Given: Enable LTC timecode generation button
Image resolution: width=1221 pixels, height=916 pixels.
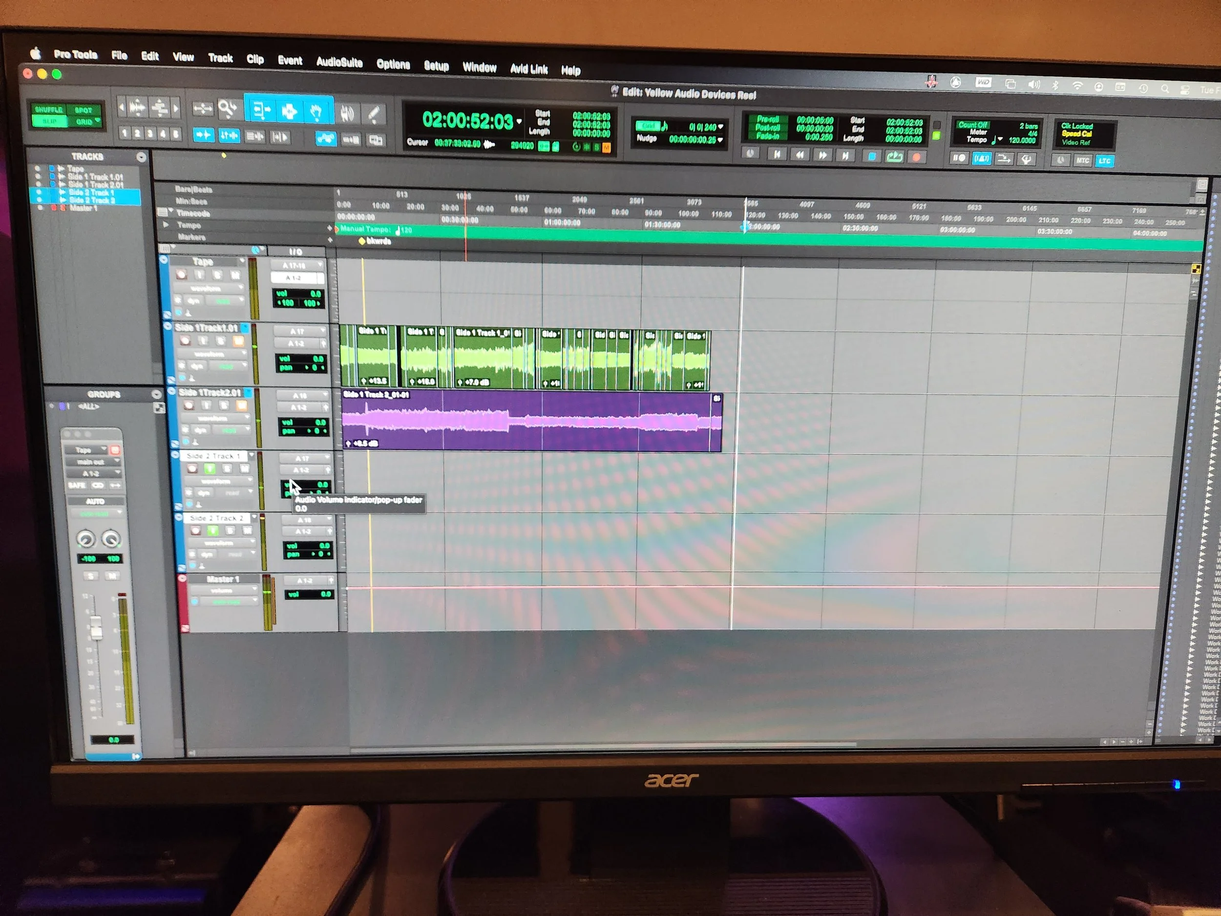Looking at the screenshot, I should click(1105, 161).
